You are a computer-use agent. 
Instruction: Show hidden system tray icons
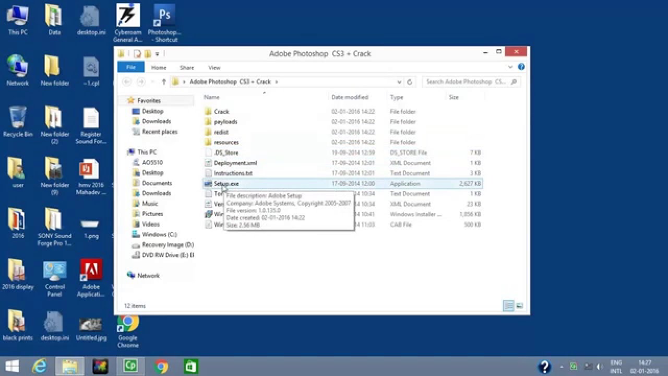pyautogui.click(x=562, y=366)
